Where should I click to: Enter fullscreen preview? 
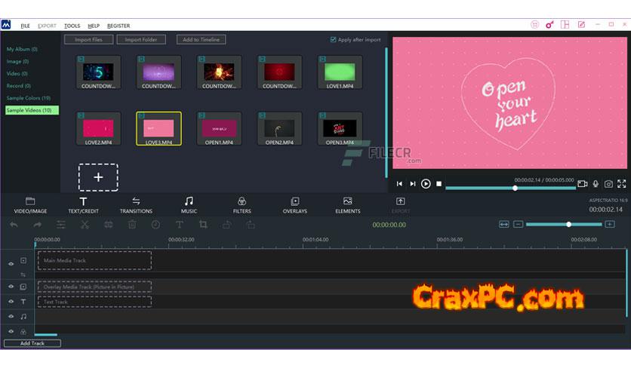click(622, 184)
